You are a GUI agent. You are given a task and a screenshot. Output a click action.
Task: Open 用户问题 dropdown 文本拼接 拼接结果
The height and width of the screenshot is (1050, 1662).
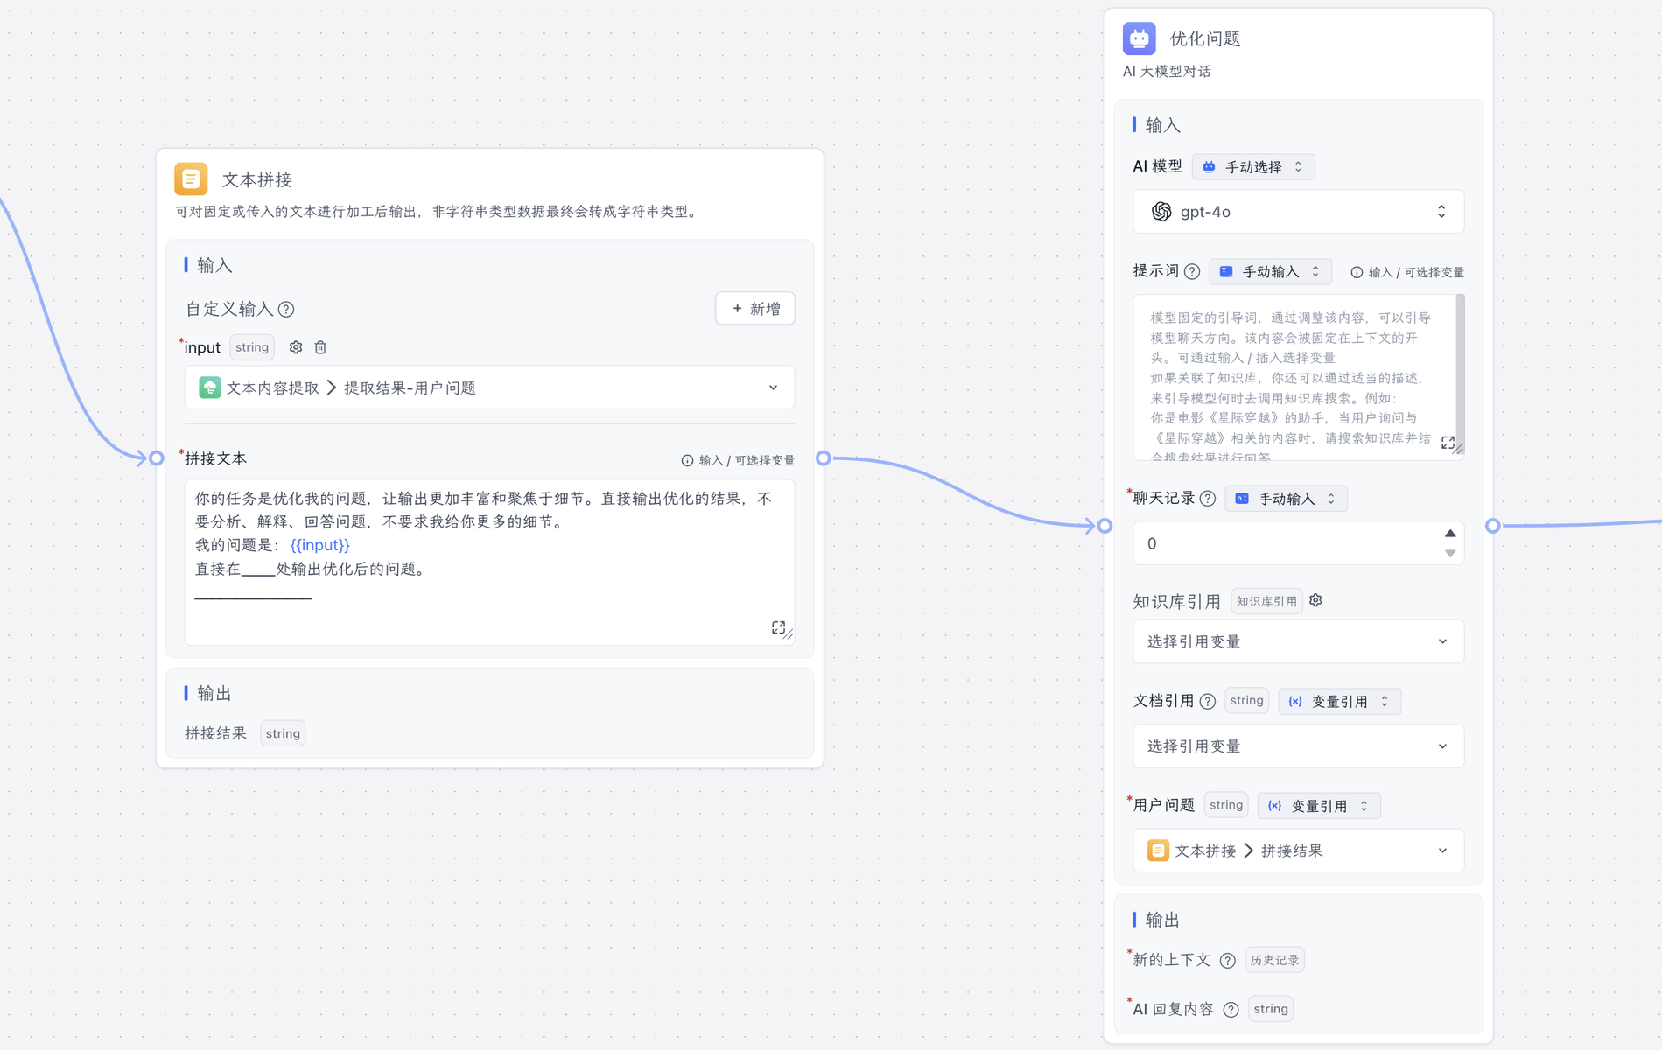click(x=1298, y=850)
